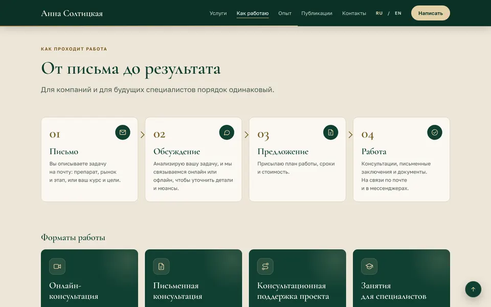The width and height of the screenshot is (491, 307).
Task: Click the subtitle about порядок одинаковый
Action: (158, 90)
